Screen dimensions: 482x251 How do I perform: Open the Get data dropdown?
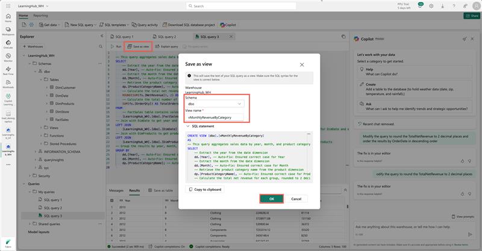pos(49,25)
